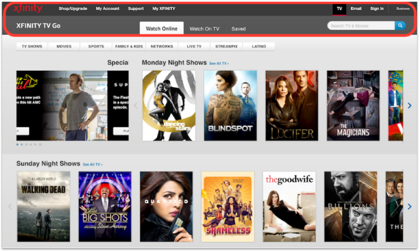Screen dimensions: 419x251
Task: Click Sign In in the top bar
Action: coord(377,8)
